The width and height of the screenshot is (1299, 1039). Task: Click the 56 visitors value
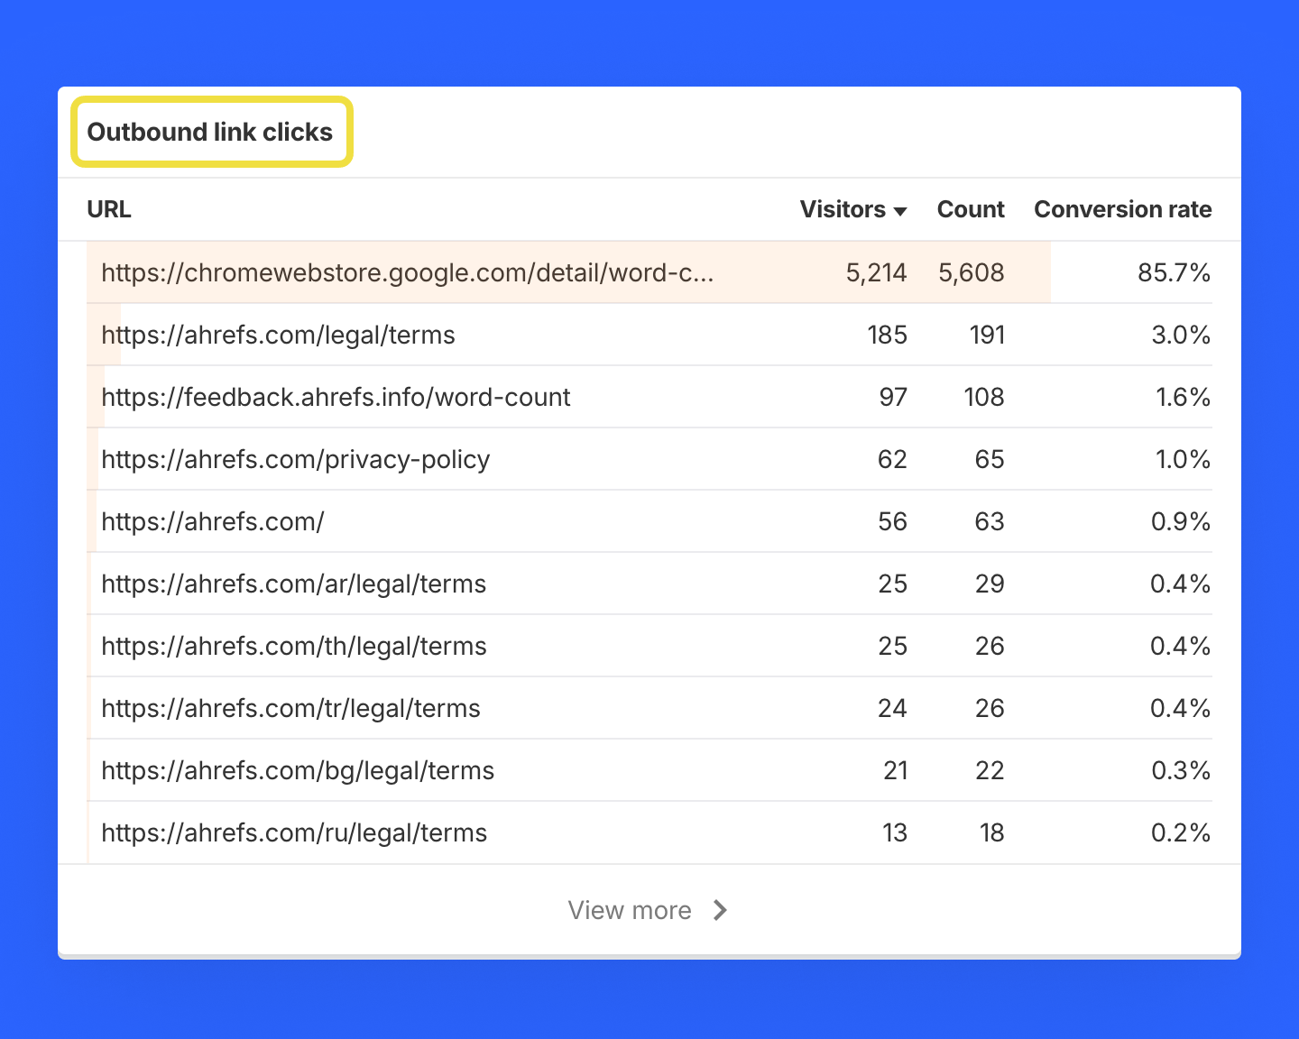click(x=892, y=521)
